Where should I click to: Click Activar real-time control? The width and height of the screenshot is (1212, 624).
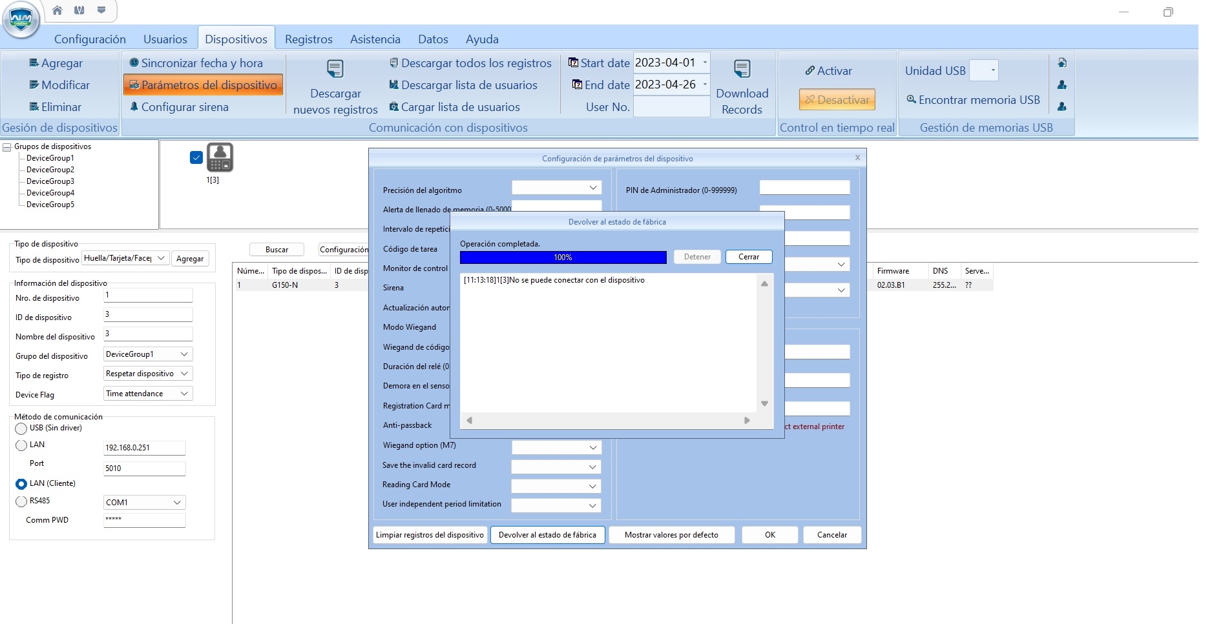[828, 71]
